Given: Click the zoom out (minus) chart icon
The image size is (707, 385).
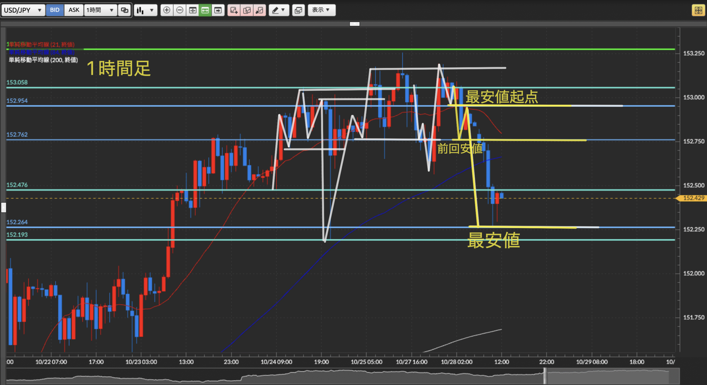Looking at the screenshot, I should point(180,10).
